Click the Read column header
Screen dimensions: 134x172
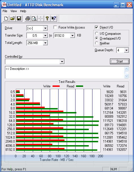[x=120, y=86]
